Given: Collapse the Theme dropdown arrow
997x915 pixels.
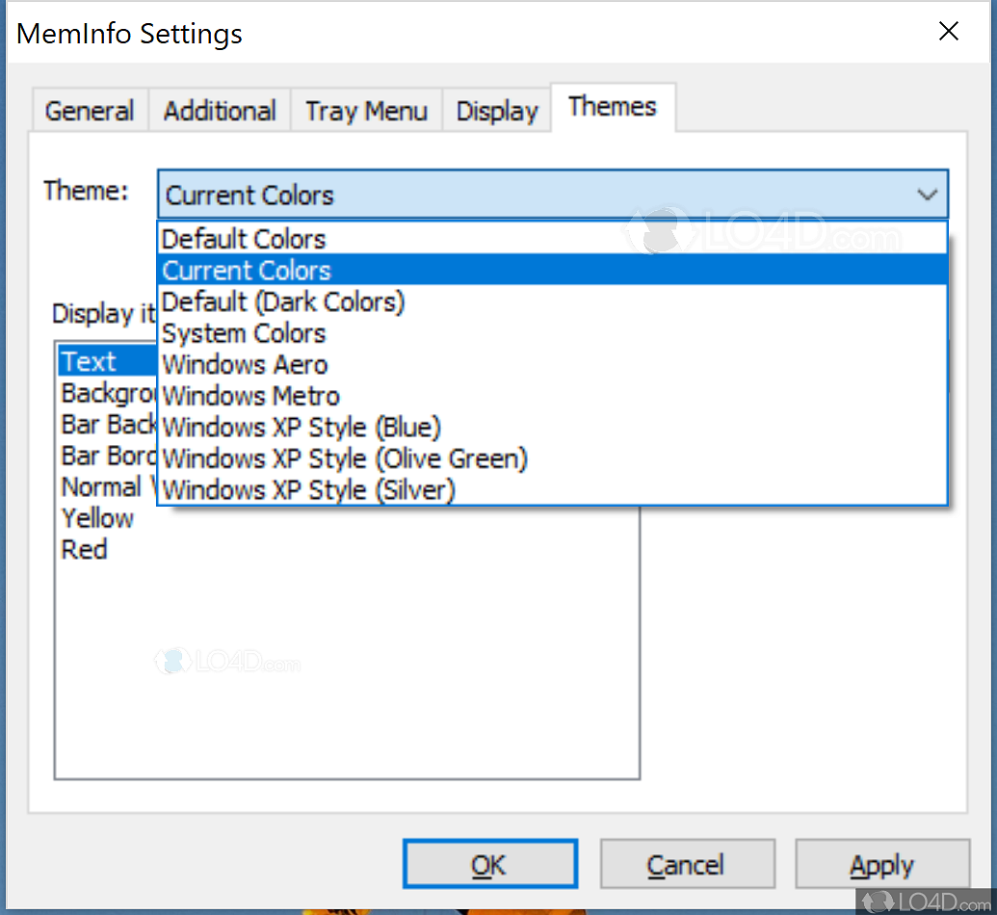Looking at the screenshot, I should (x=927, y=195).
